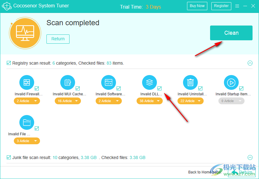The height and width of the screenshot is (179, 259).
Task: Click the Buy Now button
Action: 197,6
